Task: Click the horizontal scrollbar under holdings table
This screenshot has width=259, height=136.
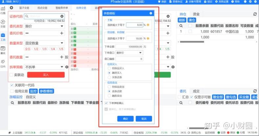Action: [x=192, y=42]
